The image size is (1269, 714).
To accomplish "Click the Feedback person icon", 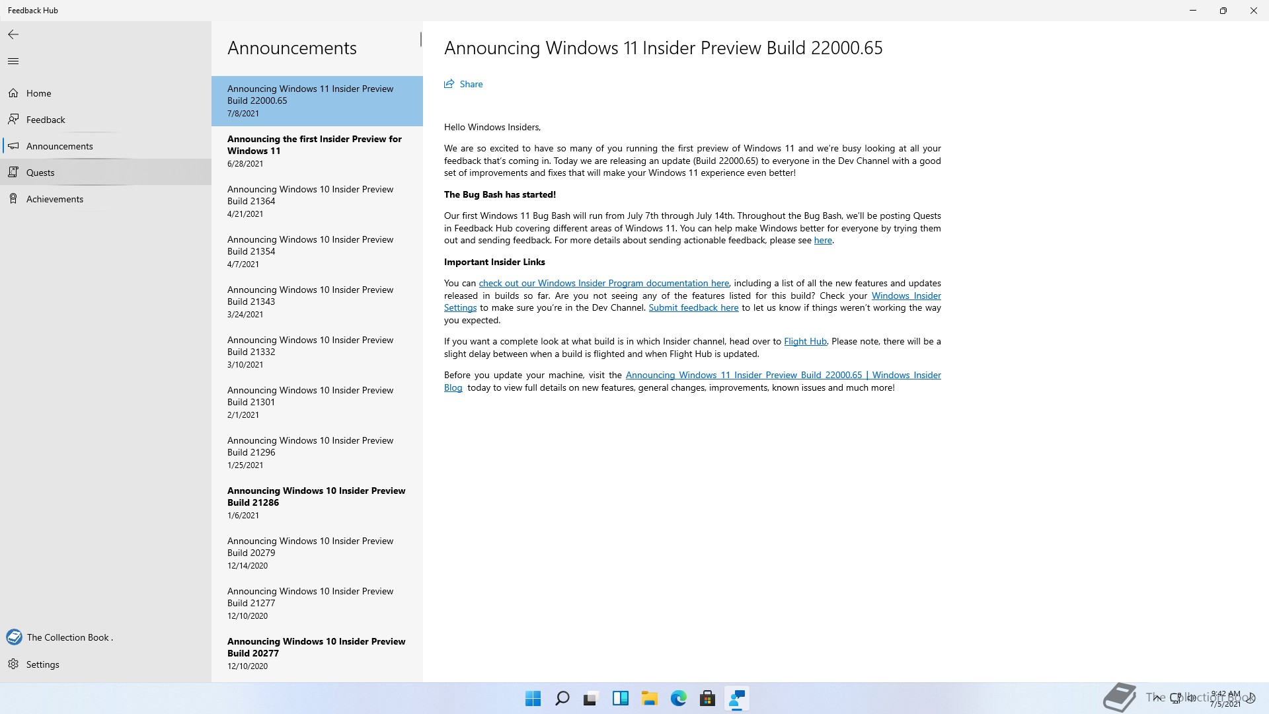I will (13, 119).
